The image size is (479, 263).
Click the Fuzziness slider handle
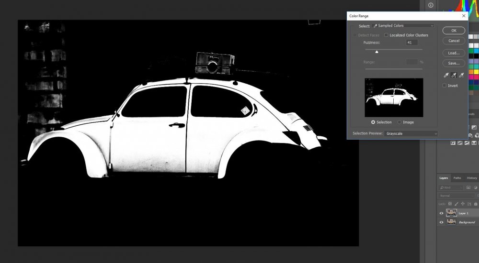[x=376, y=52]
